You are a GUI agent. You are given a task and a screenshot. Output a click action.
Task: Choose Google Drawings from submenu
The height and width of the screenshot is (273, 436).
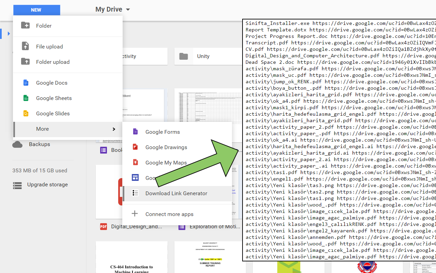[x=177, y=147]
